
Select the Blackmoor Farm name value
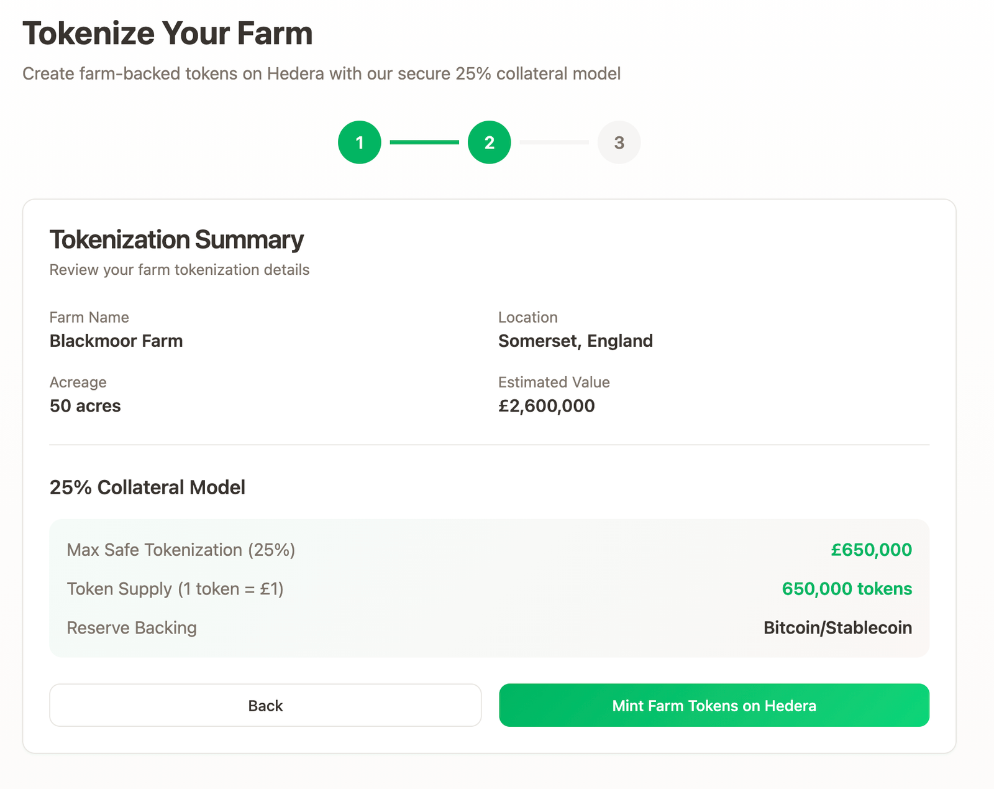click(x=116, y=341)
